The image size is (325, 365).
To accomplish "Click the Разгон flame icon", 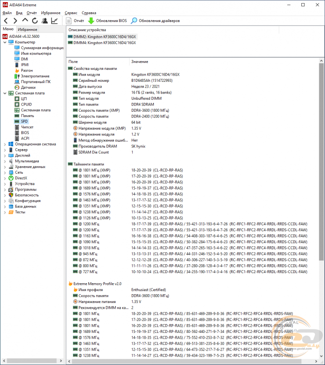I will pyautogui.click(x=17, y=70).
